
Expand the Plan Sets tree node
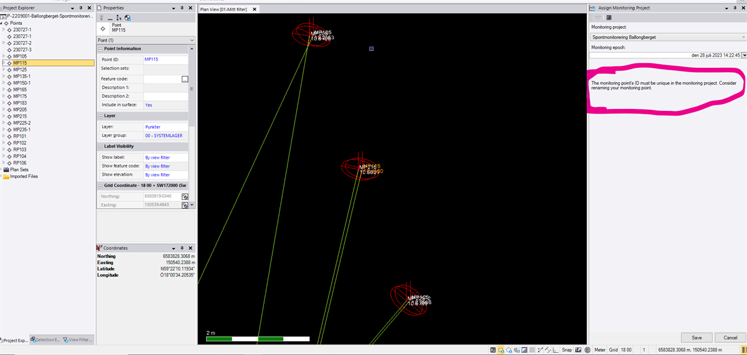click(2, 169)
